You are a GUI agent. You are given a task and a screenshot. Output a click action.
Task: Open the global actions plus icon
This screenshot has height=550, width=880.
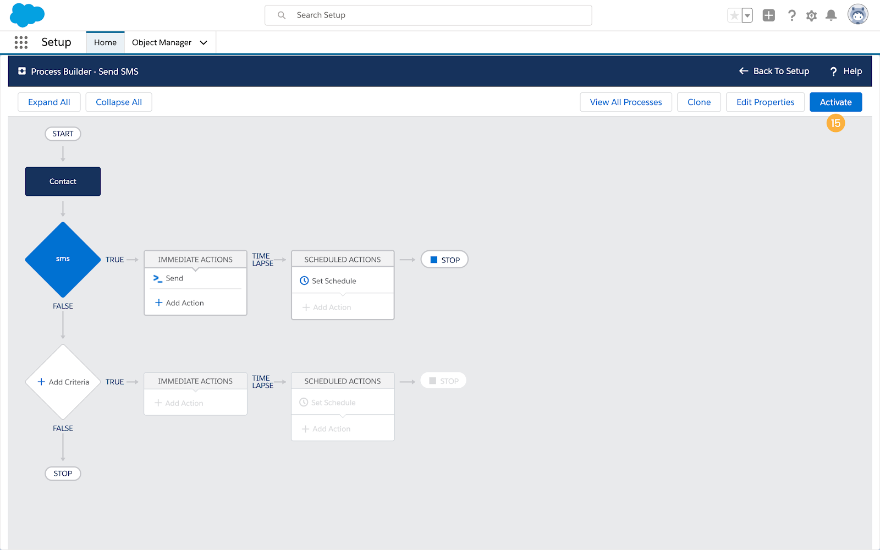pyautogui.click(x=768, y=15)
